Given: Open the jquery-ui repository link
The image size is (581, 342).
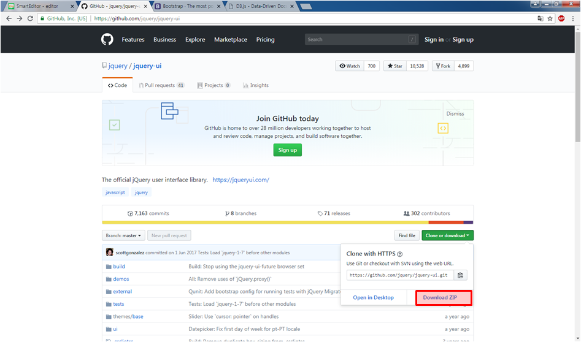Looking at the screenshot, I should click(x=147, y=66).
